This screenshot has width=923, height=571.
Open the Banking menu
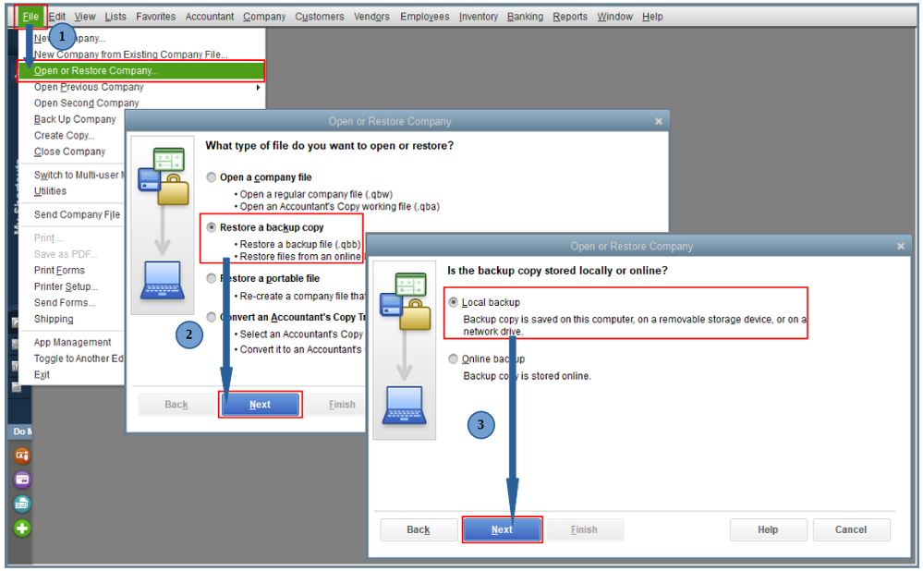click(x=525, y=17)
